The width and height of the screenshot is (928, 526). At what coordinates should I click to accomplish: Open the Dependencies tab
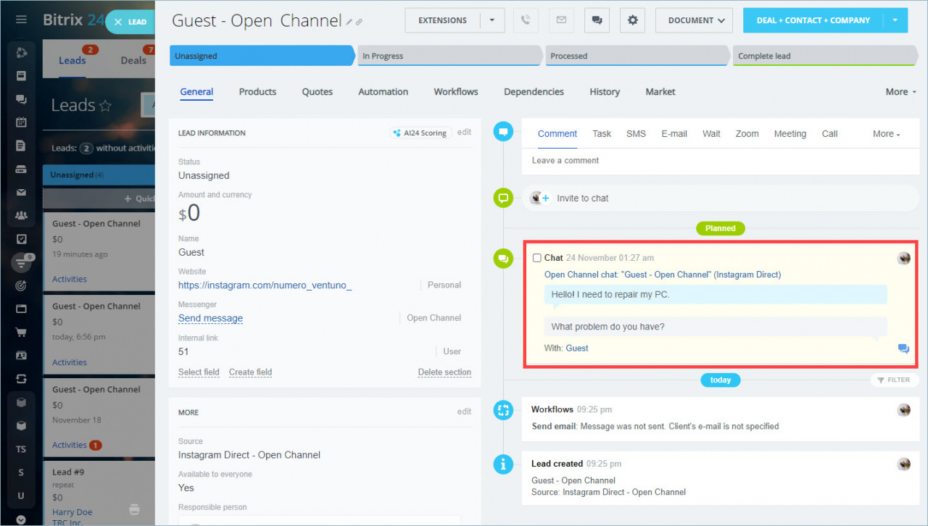coord(534,92)
